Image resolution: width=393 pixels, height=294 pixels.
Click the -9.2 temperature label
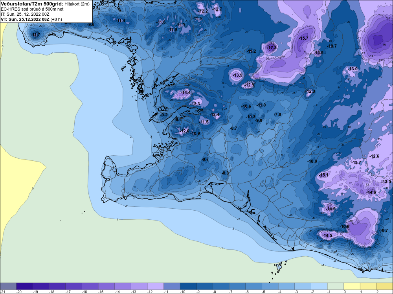(164, 115)
